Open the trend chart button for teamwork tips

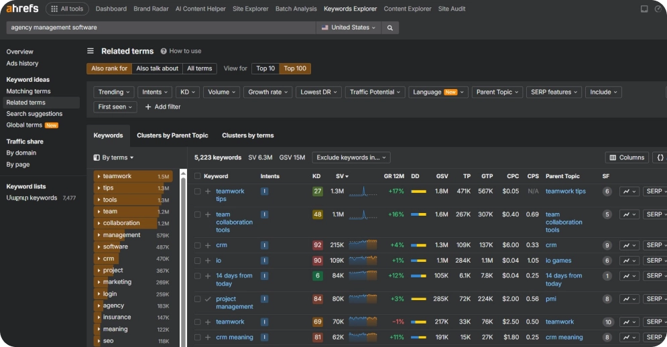pyautogui.click(x=629, y=192)
